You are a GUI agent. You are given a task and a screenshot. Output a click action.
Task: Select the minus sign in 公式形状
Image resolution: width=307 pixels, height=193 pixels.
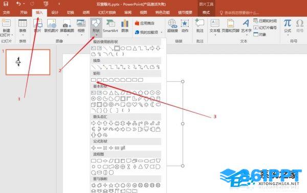[99, 148]
